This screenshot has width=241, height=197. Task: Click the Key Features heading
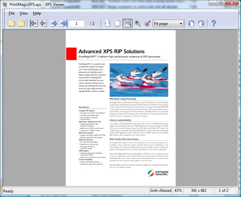click(x=84, y=107)
